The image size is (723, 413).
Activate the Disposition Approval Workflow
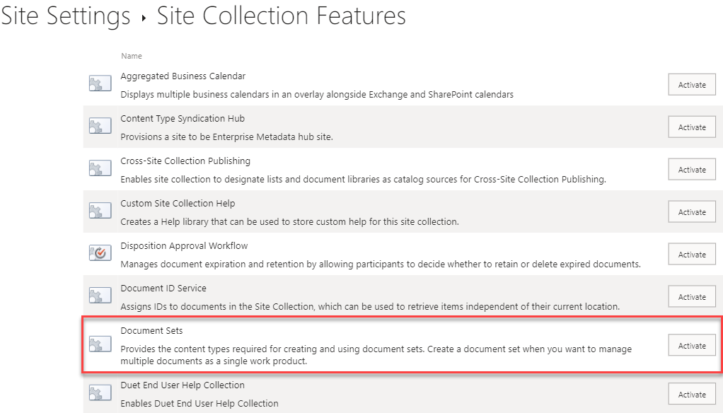pyautogui.click(x=691, y=254)
